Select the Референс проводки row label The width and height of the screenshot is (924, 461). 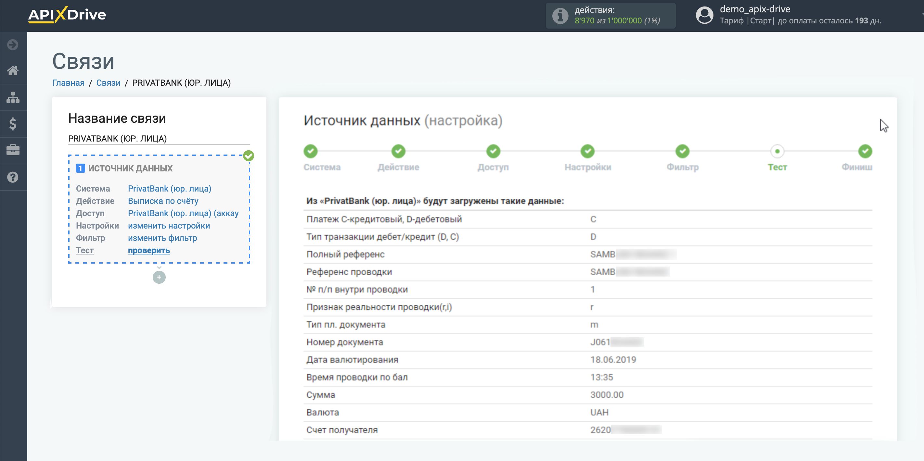[x=349, y=272]
